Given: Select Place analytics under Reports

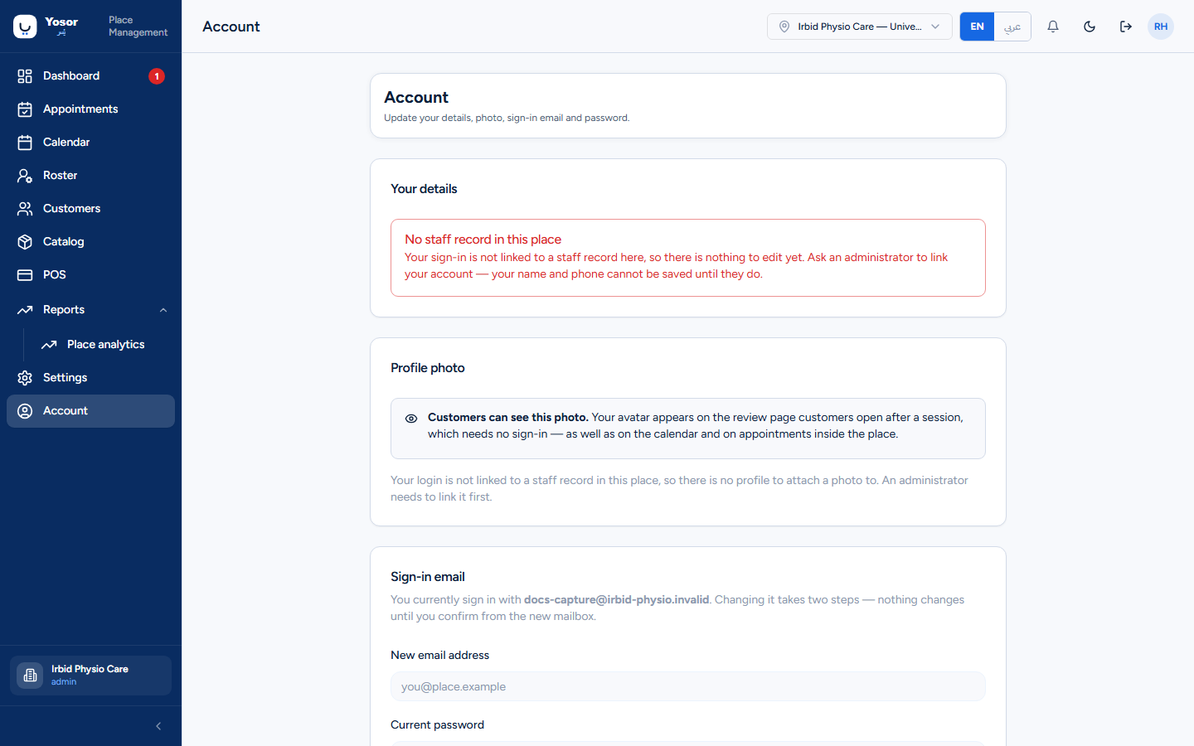Looking at the screenshot, I should pos(103,345).
